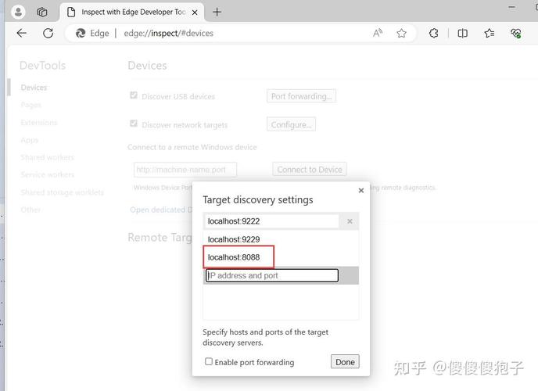
Task: Close the Target discovery settings dialog
Action: click(x=361, y=190)
